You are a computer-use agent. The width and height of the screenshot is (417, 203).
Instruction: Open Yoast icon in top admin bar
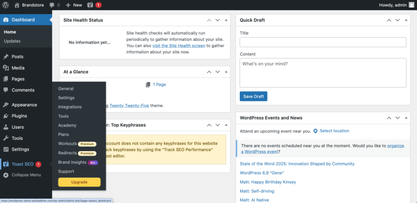(x=90, y=5)
